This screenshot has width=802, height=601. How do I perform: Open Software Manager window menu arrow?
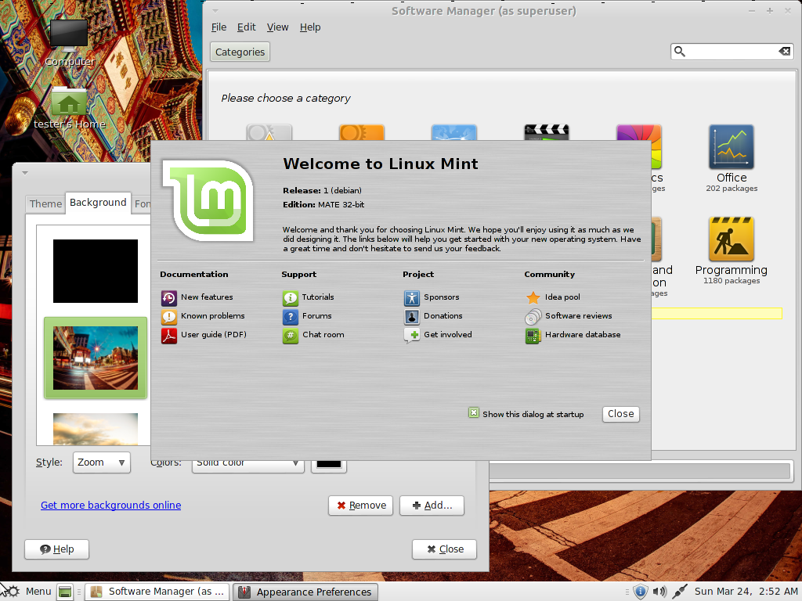(215, 11)
